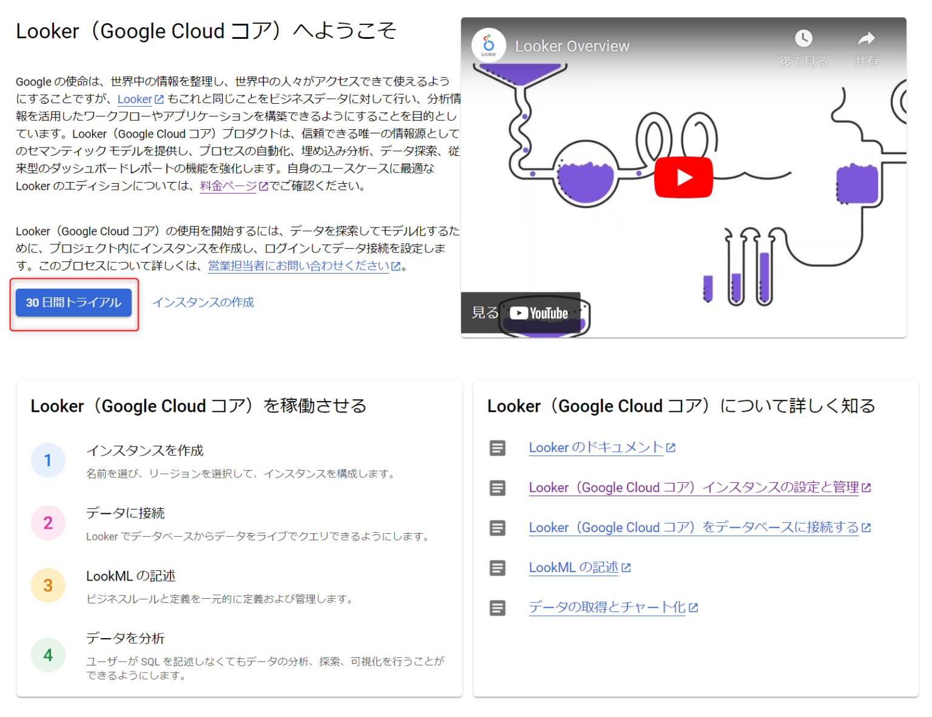Image resolution: width=932 pixels, height=717 pixels.
Task: Click the external link icon after the Looker link
Action: (158, 99)
